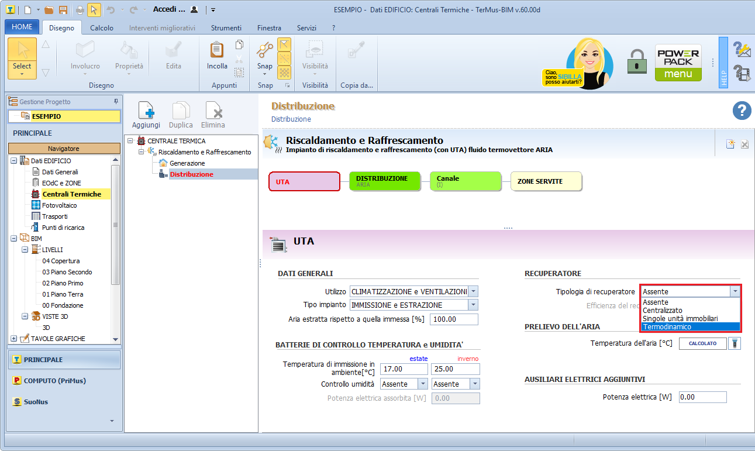The image size is (755, 451).
Task: Click the green DISTRIBUZIONE ARIA block
Action: [385, 181]
